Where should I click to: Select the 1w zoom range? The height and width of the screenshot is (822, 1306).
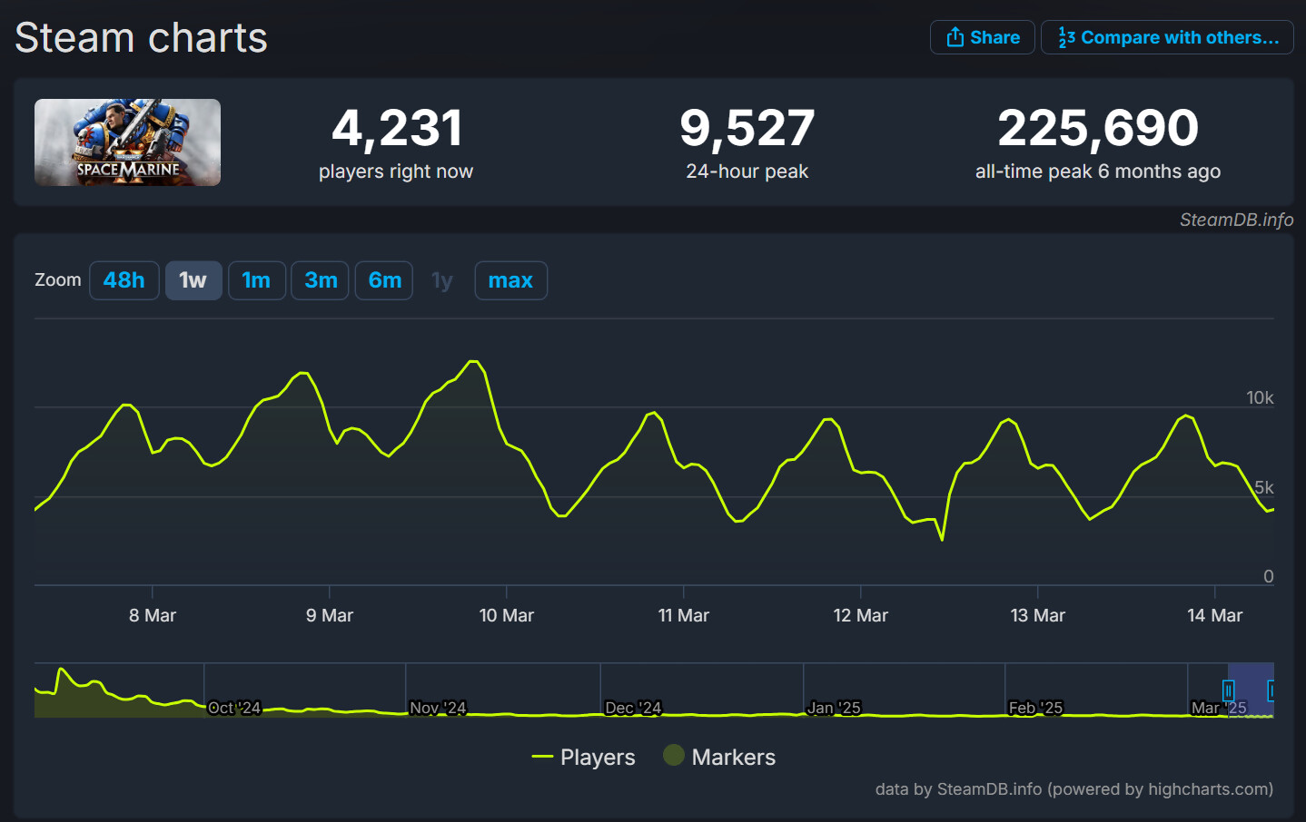click(x=193, y=280)
